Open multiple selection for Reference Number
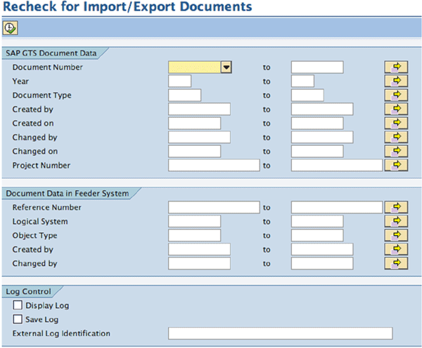Screen dimensions: 422x348 396,207
